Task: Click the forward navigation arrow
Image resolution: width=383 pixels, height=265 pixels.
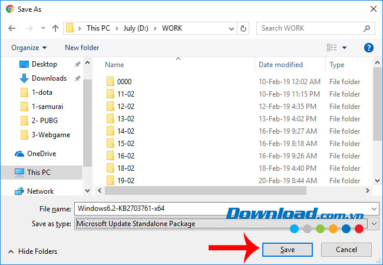Action: (29, 28)
